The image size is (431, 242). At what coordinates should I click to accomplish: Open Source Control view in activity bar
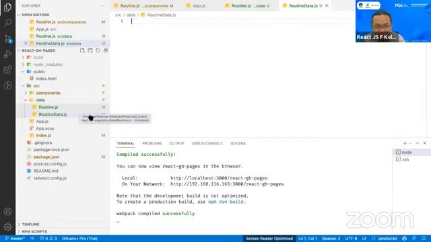[x=7, y=38]
